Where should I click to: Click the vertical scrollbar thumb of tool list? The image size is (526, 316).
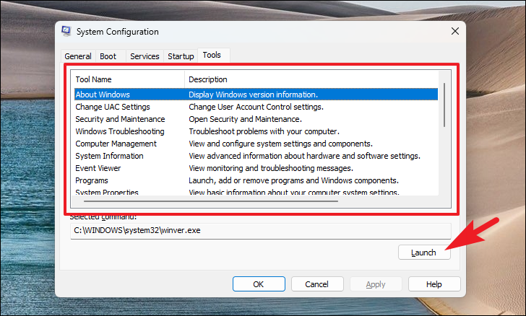coord(444,105)
